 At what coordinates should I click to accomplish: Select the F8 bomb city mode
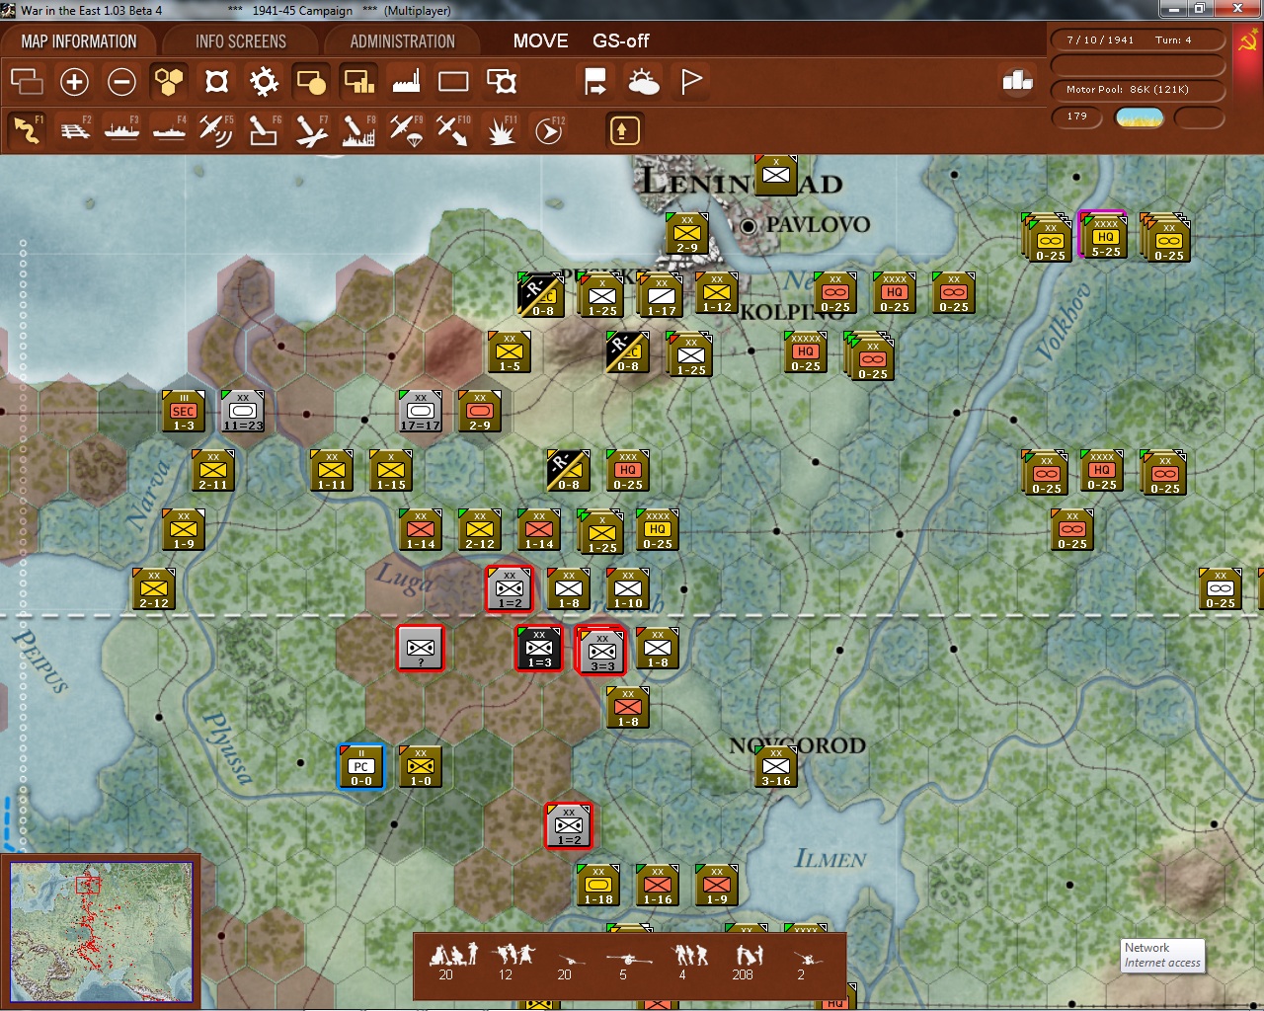click(x=358, y=130)
